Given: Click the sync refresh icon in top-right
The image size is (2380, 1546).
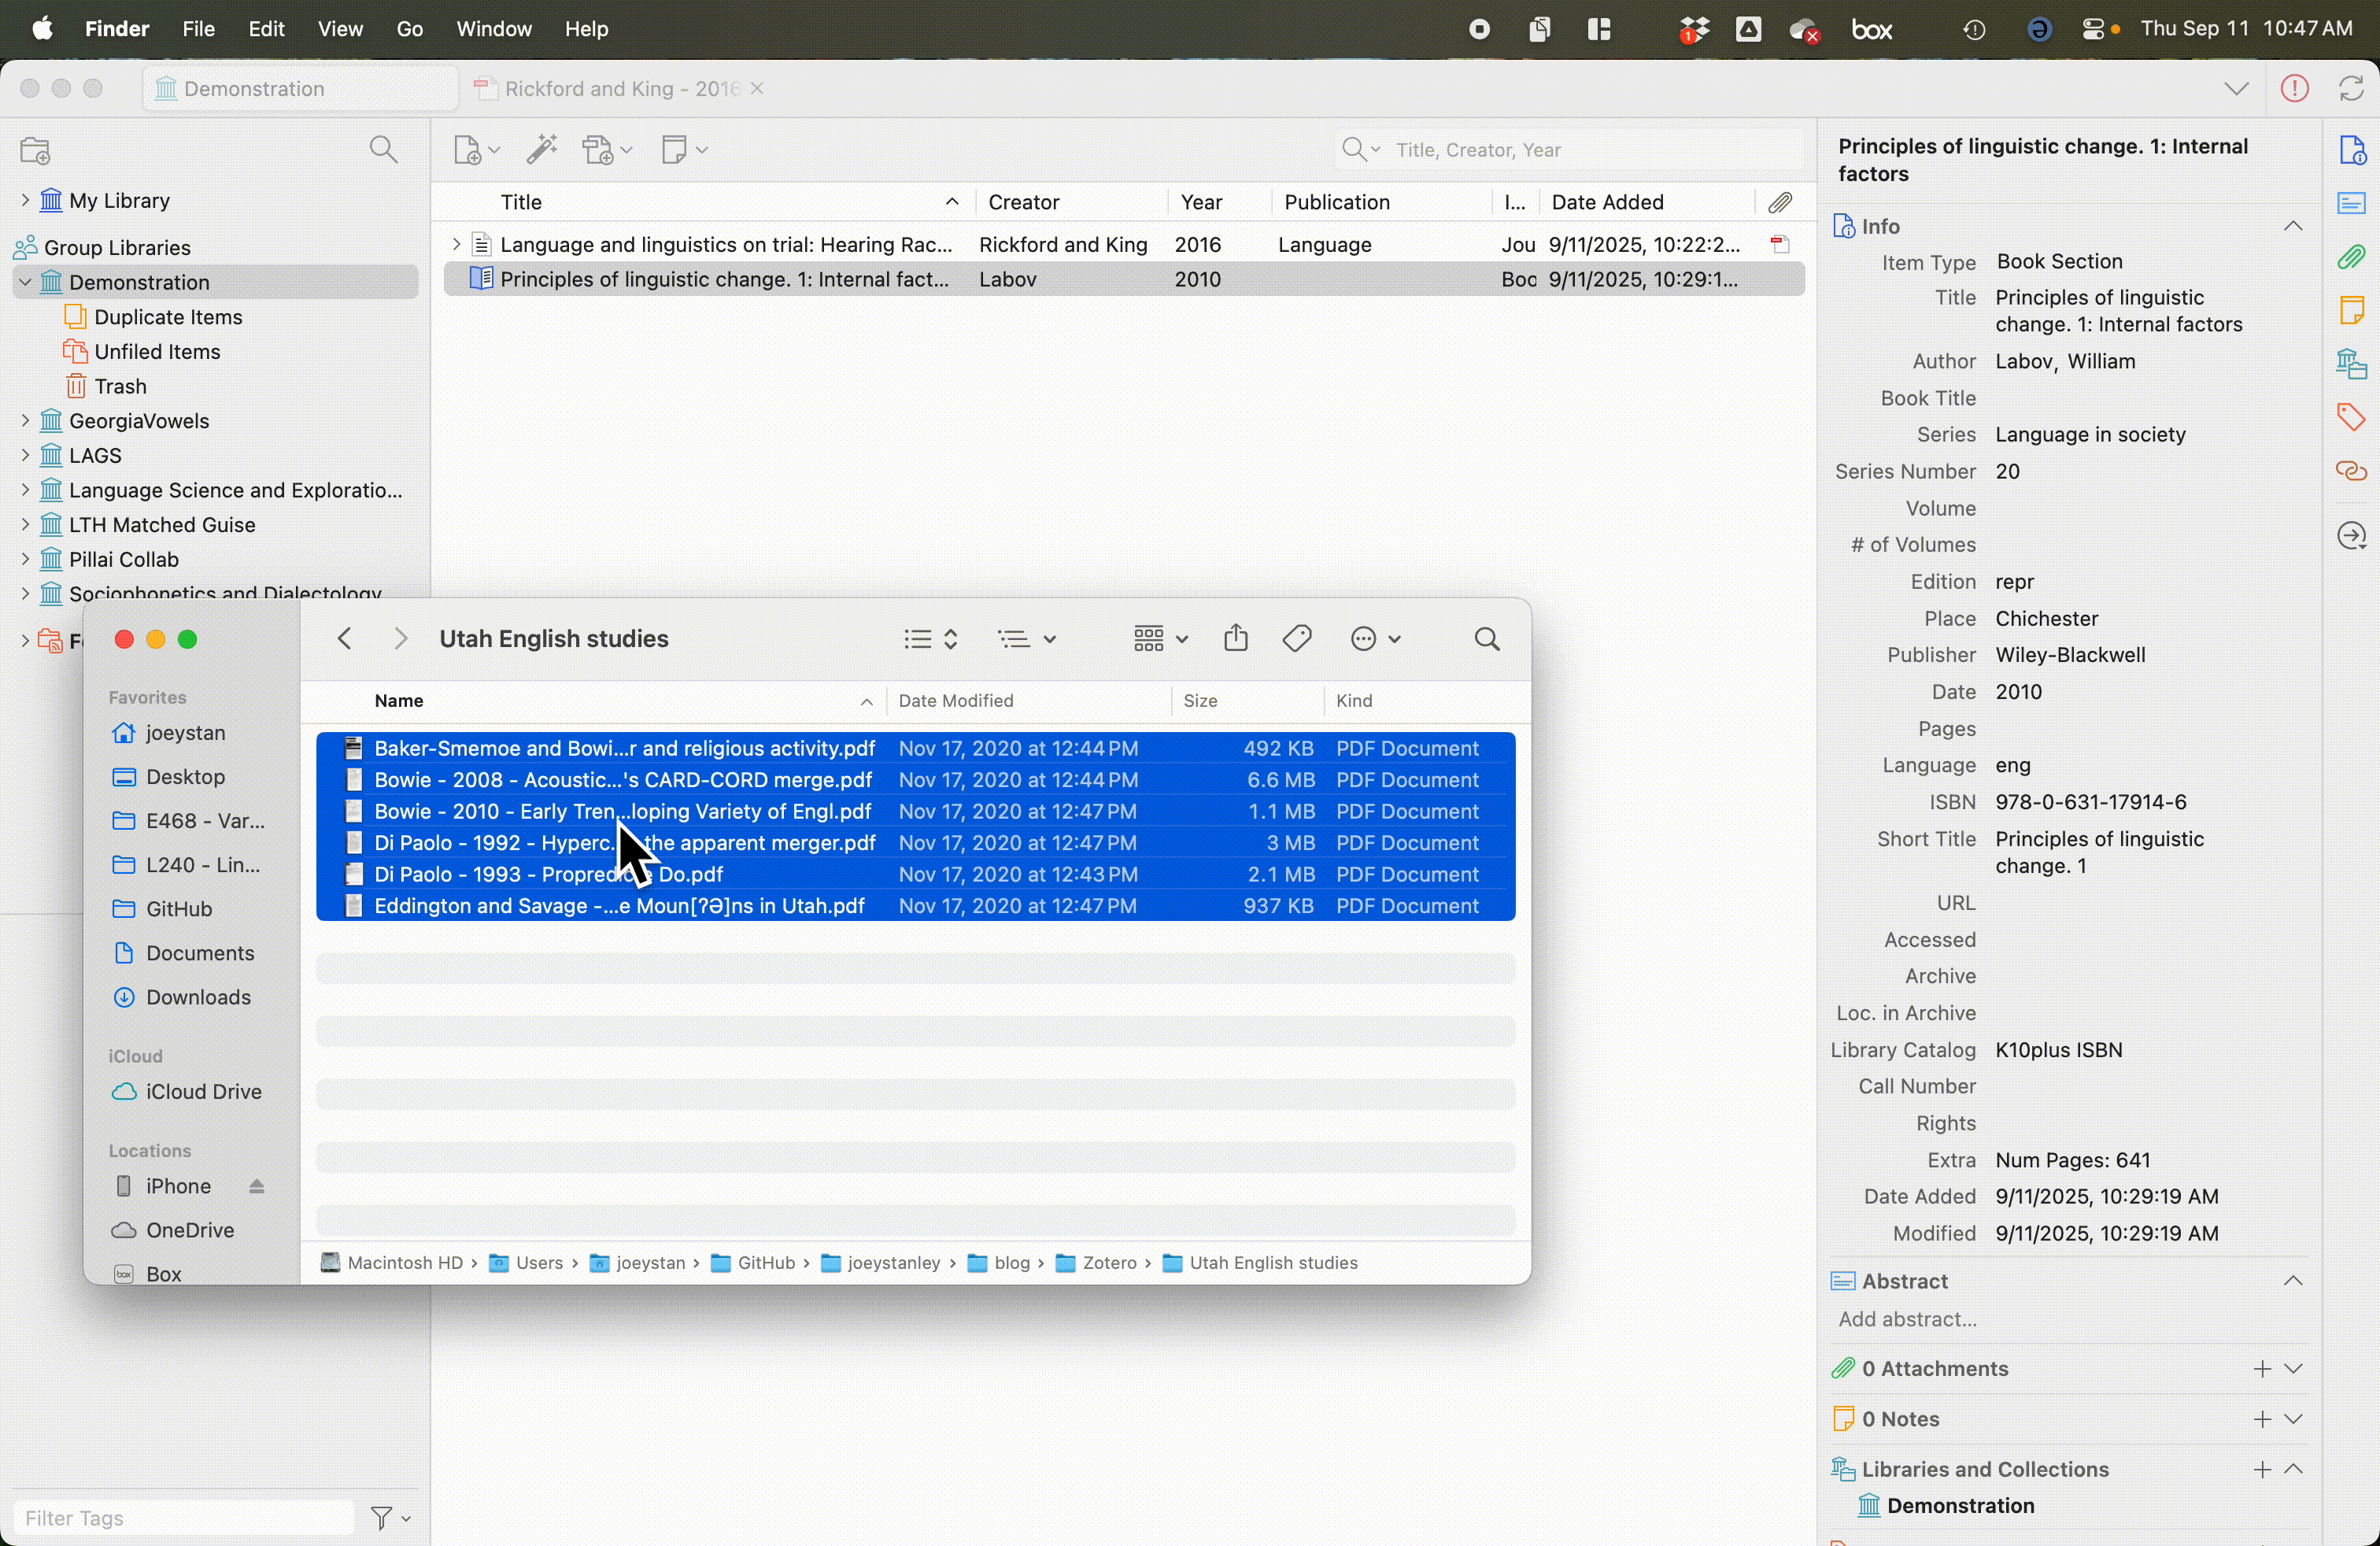Looking at the screenshot, I should tap(2351, 88).
